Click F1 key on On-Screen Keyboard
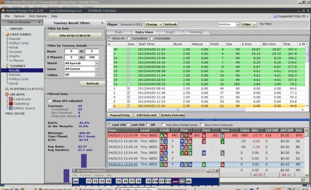 pos(89,181)
